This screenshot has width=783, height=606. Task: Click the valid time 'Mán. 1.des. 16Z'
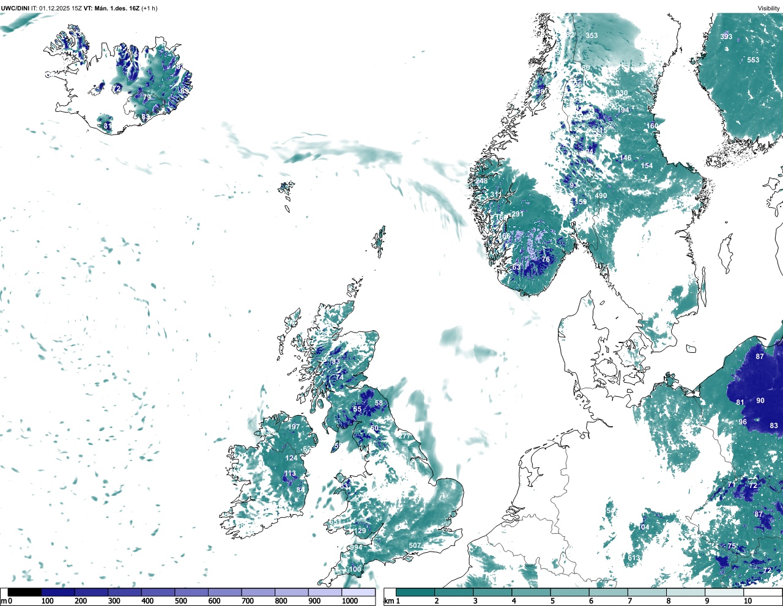click(x=117, y=8)
